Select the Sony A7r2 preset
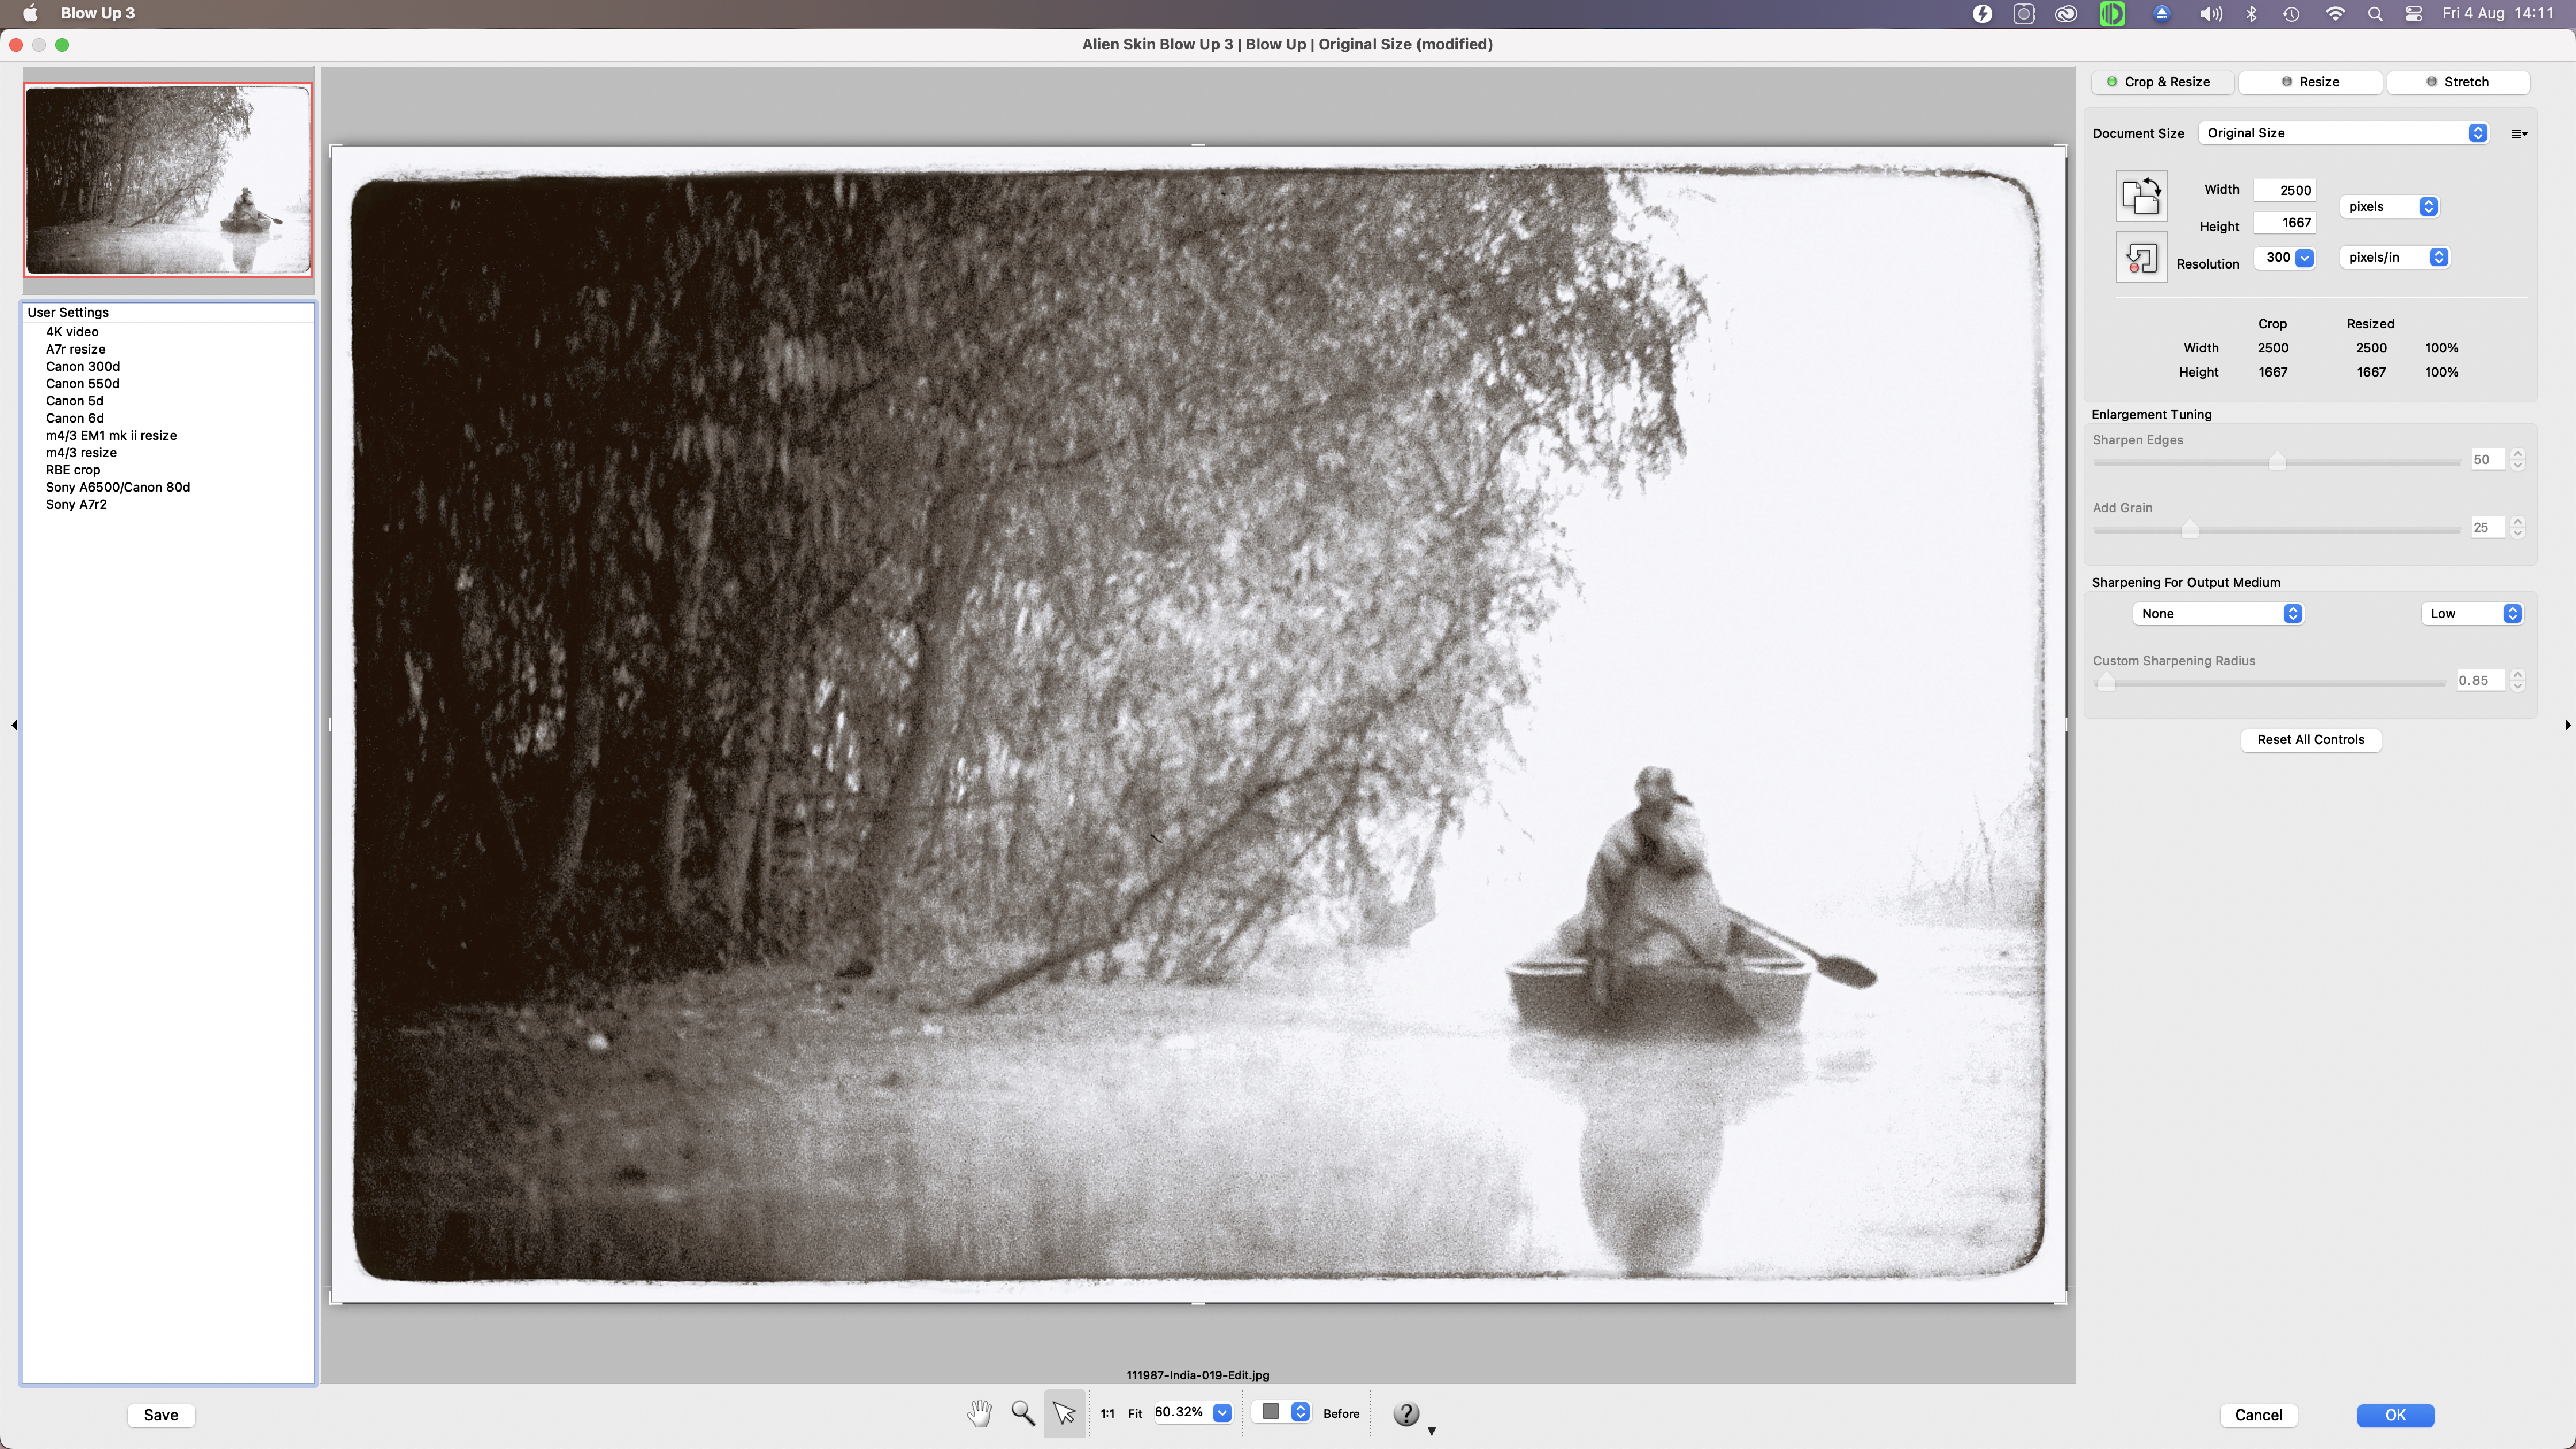Viewport: 2576px width, 1449px height. click(76, 504)
